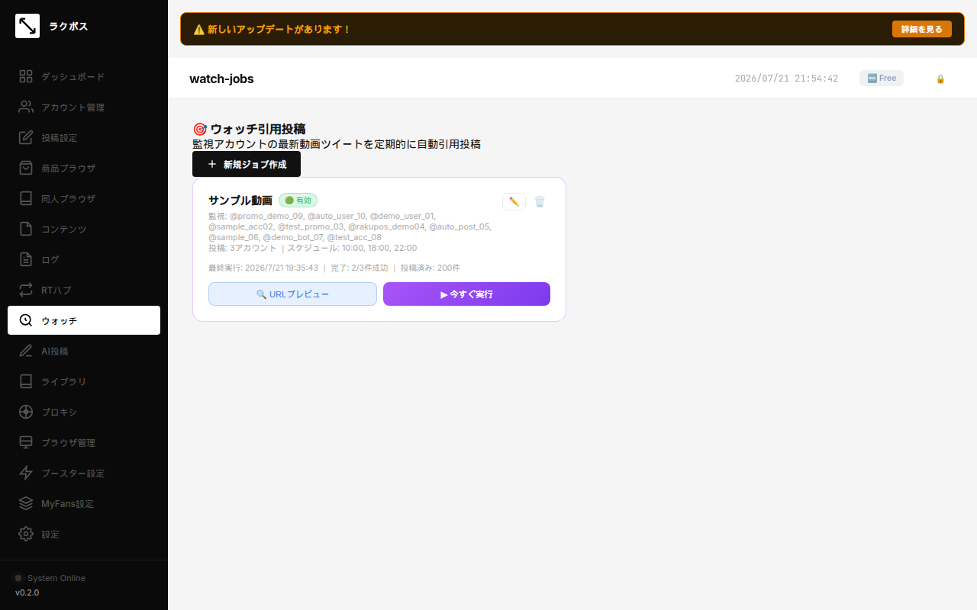Click the 最終実行 2026/7/21 19:35:43 text

point(263,268)
